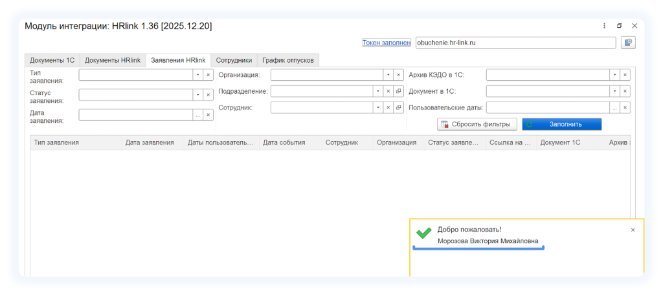Expand the Документ в 1С dropdown
This screenshot has height=295, width=663.
tap(615, 91)
